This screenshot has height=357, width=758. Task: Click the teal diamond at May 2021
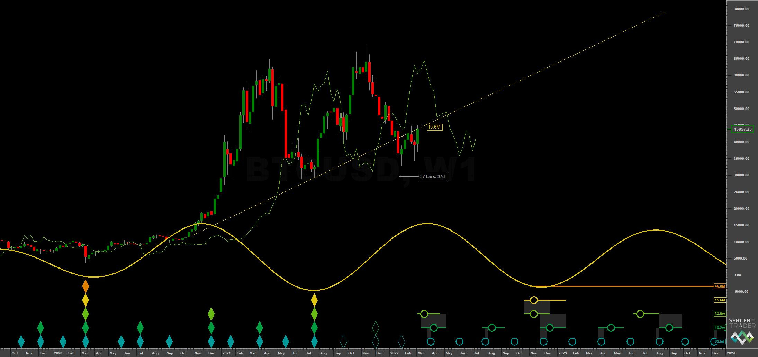[285, 341]
